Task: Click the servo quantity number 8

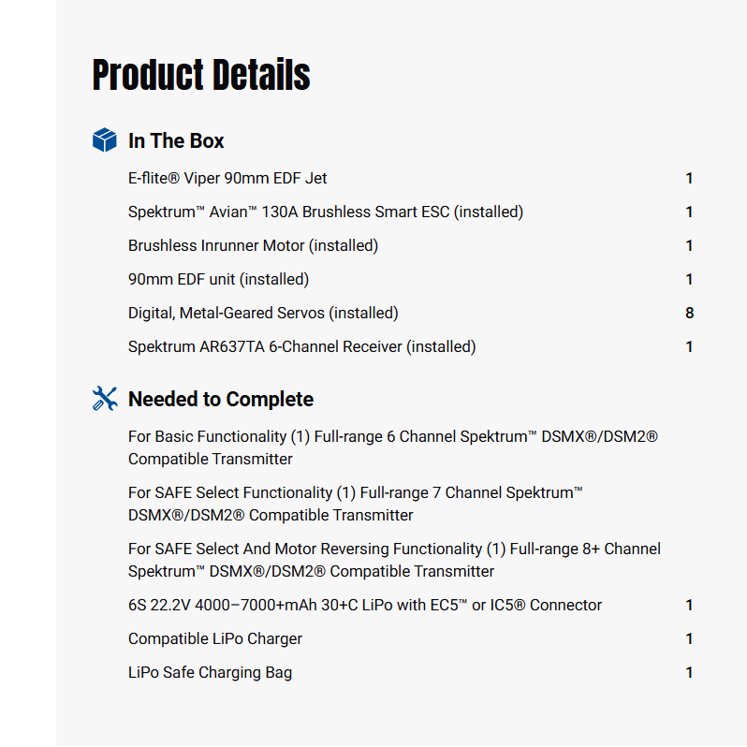Action: click(x=690, y=313)
